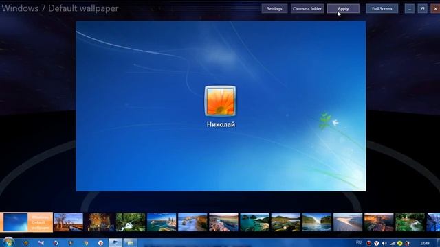
Task: Select the pink rocky shore thumbnail
Action: point(223,222)
